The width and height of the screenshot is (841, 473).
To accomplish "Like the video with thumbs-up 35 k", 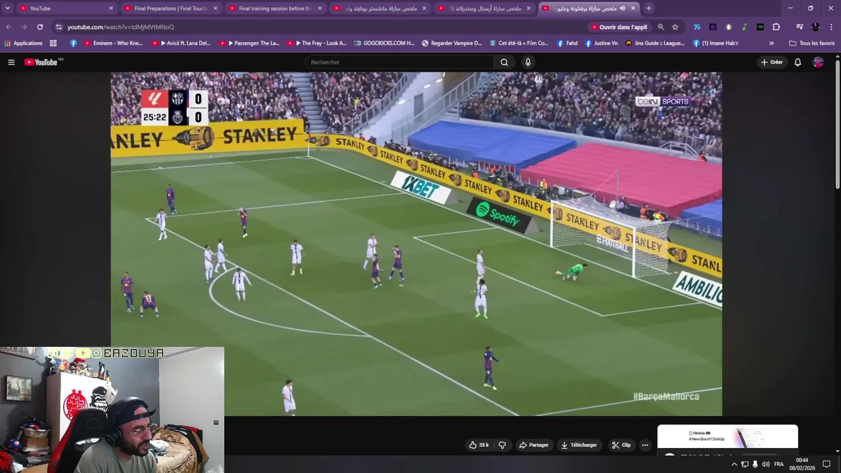I will [479, 445].
